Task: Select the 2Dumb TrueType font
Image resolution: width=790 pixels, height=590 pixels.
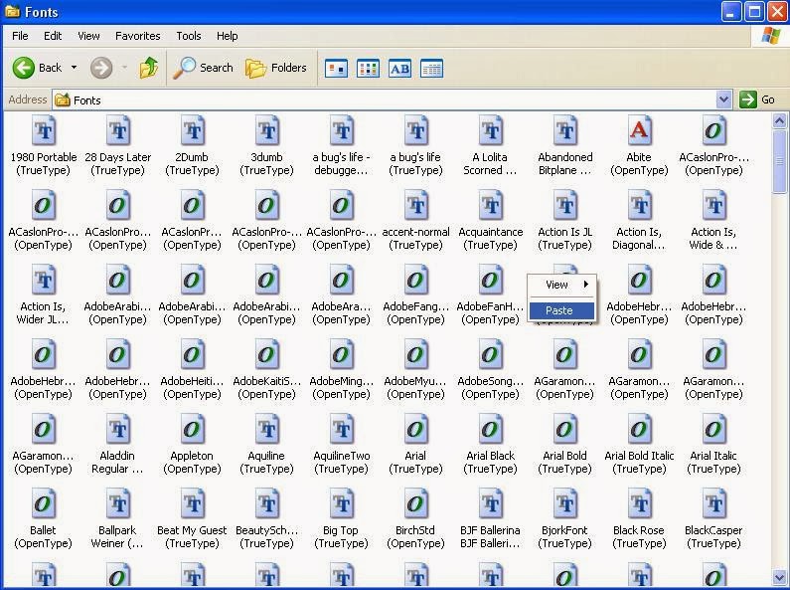Action: [192, 145]
